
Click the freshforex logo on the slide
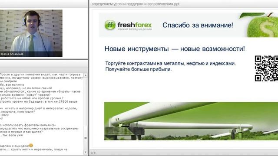click(x=128, y=25)
